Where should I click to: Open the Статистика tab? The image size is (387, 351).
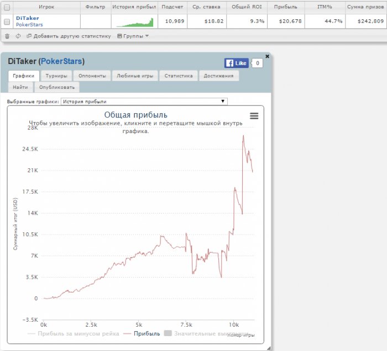pos(179,76)
